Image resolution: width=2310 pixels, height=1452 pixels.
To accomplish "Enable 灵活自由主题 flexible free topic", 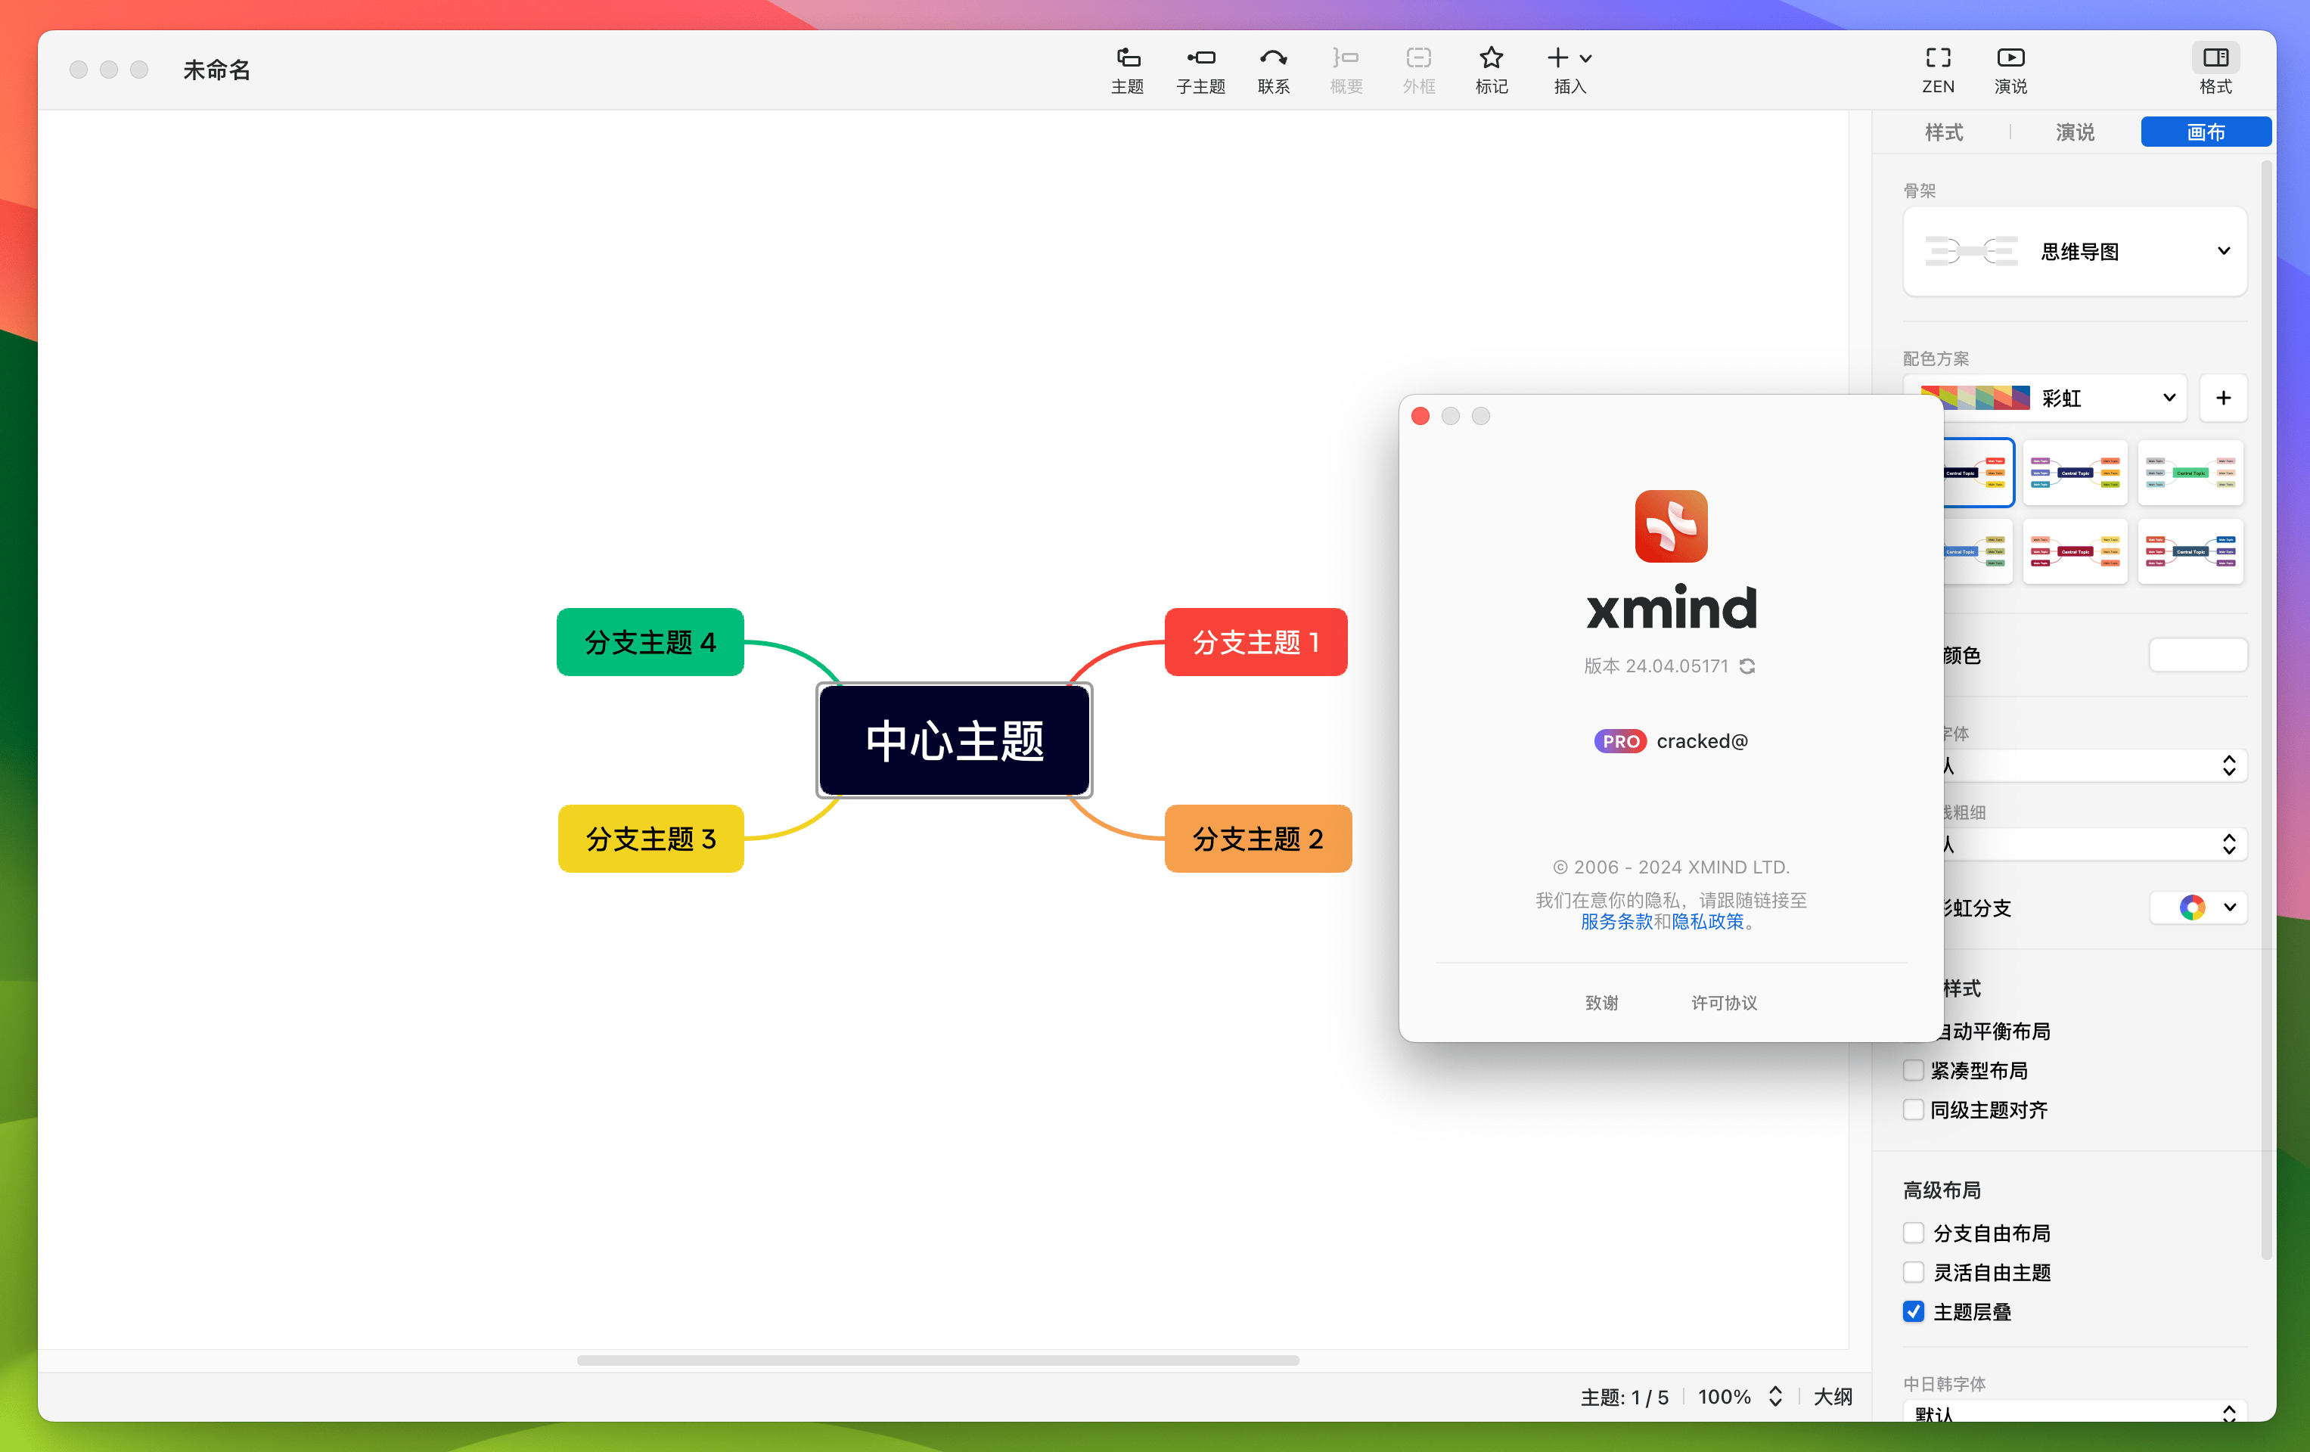I will pyautogui.click(x=1912, y=1273).
